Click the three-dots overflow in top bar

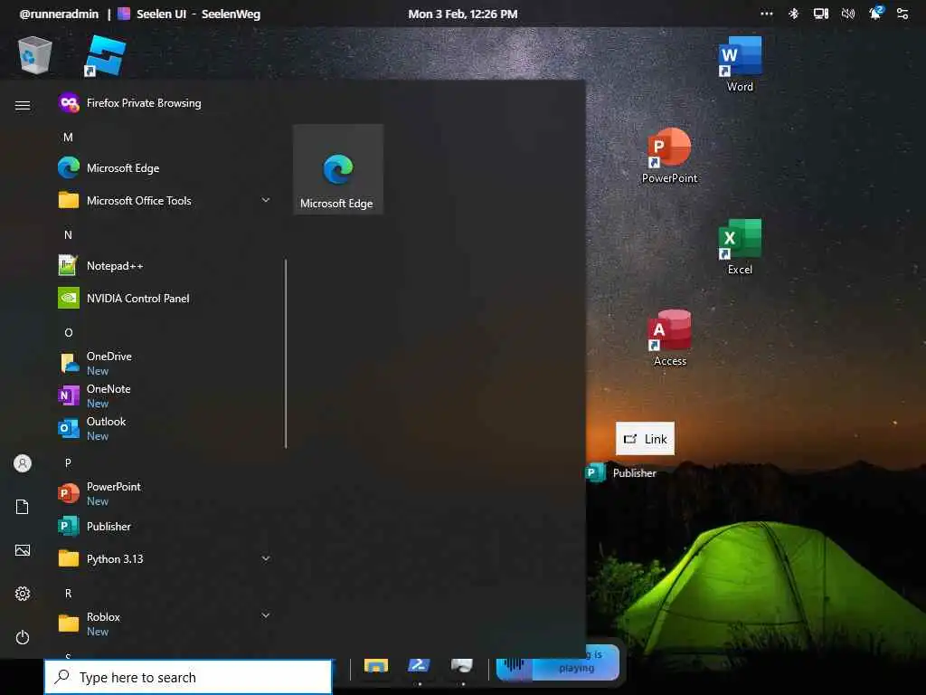click(x=767, y=14)
